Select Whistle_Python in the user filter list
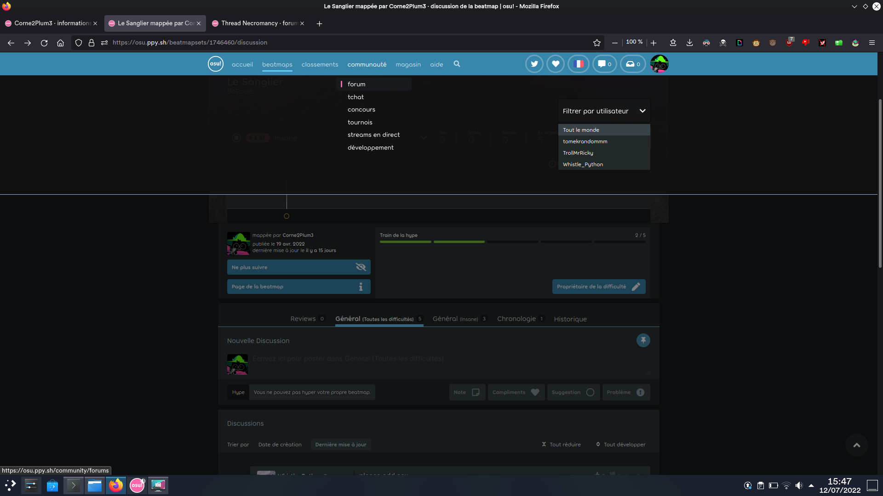The width and height of the screenshot is (883, 496). point(583,164)
